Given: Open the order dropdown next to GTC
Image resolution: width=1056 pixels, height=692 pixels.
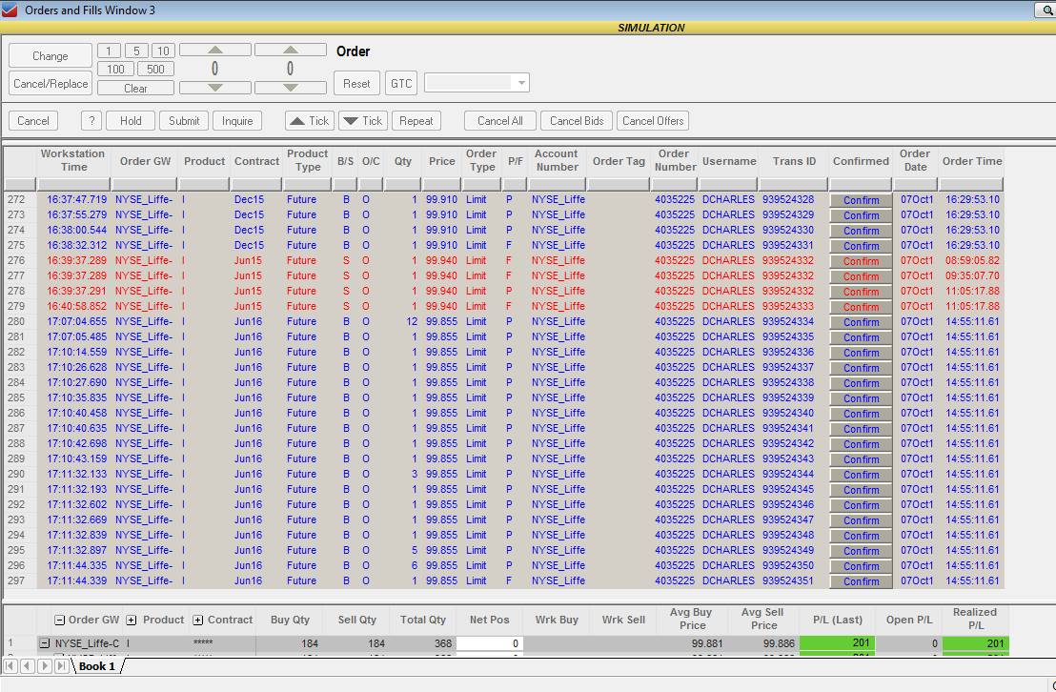Looking at the screenshot, I should click(x=521, y=83).
